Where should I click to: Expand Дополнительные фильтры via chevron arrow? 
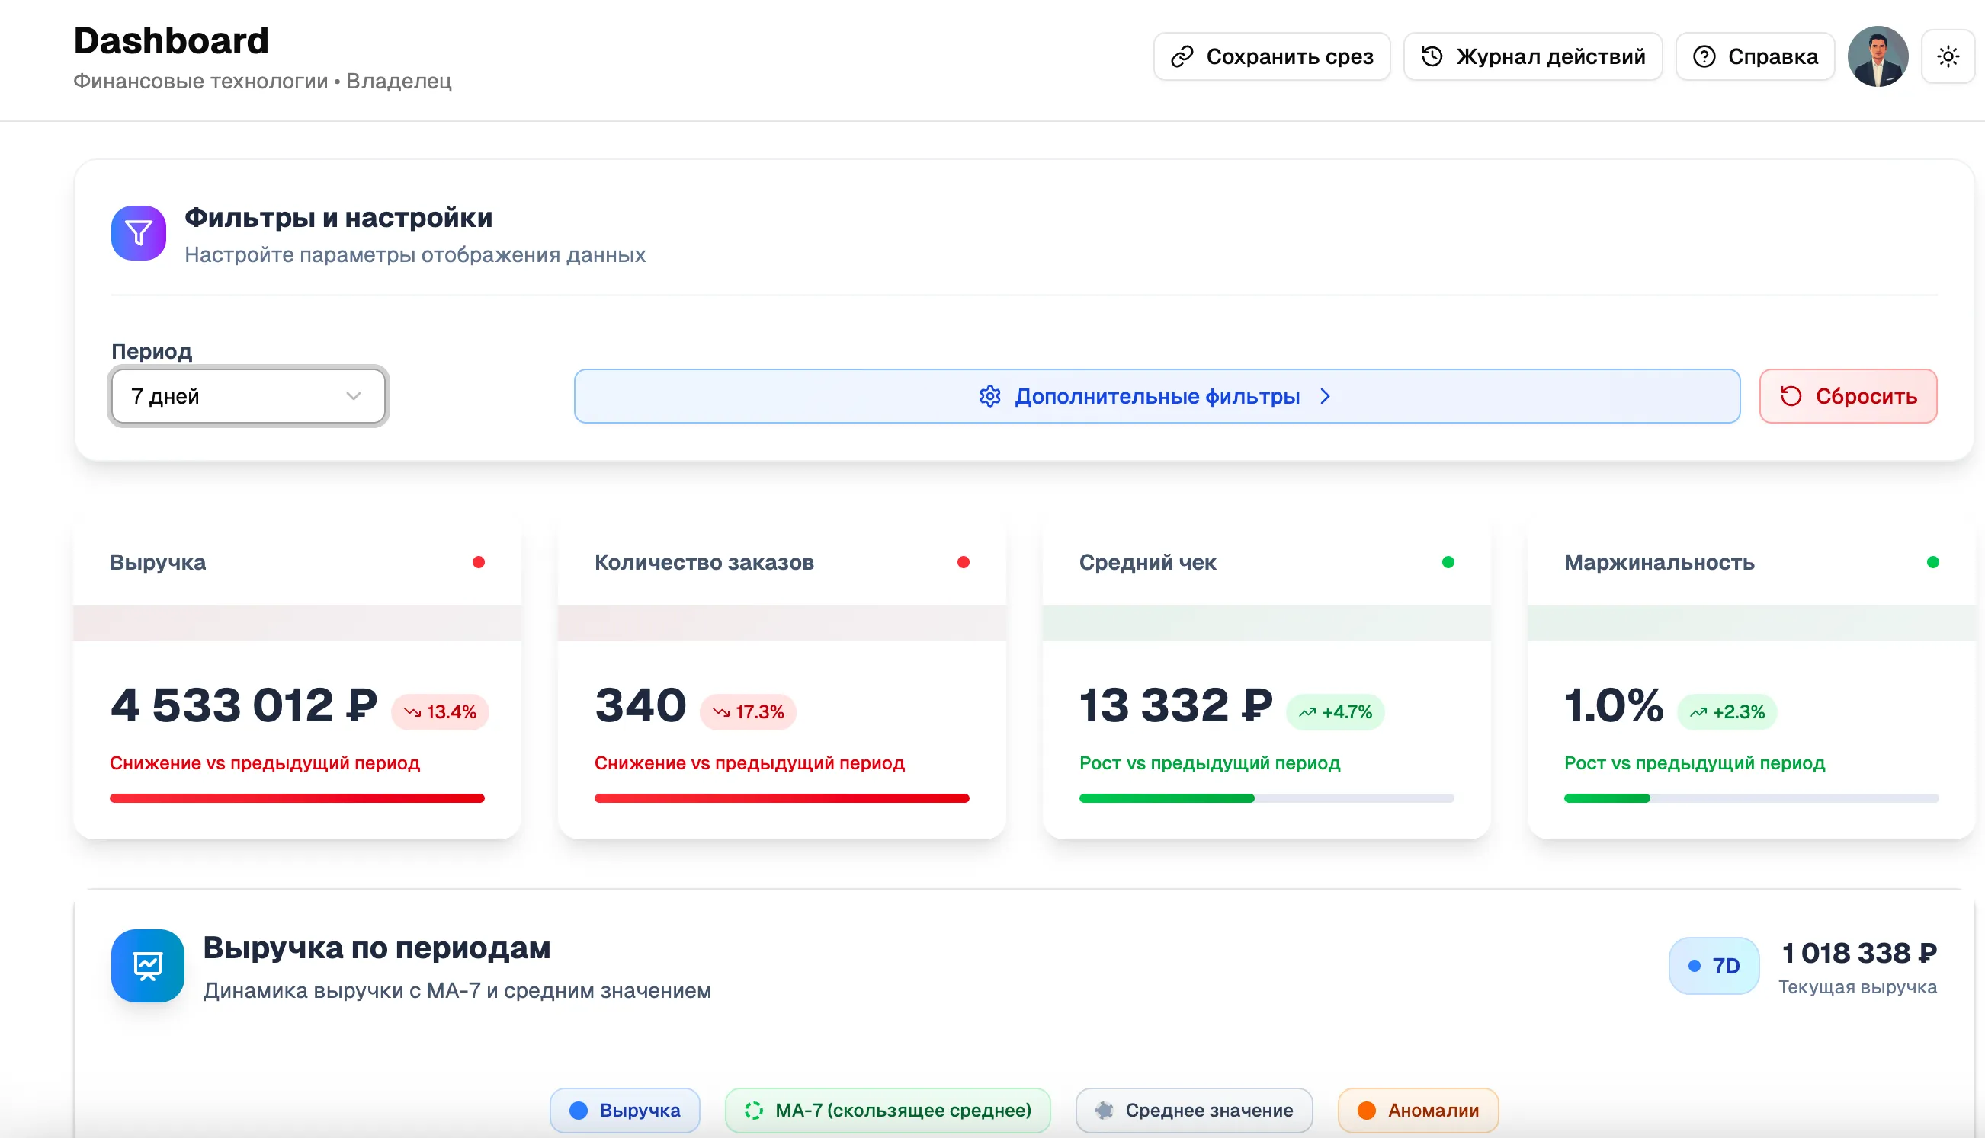pyautogui.click(x=1326, y=396)
